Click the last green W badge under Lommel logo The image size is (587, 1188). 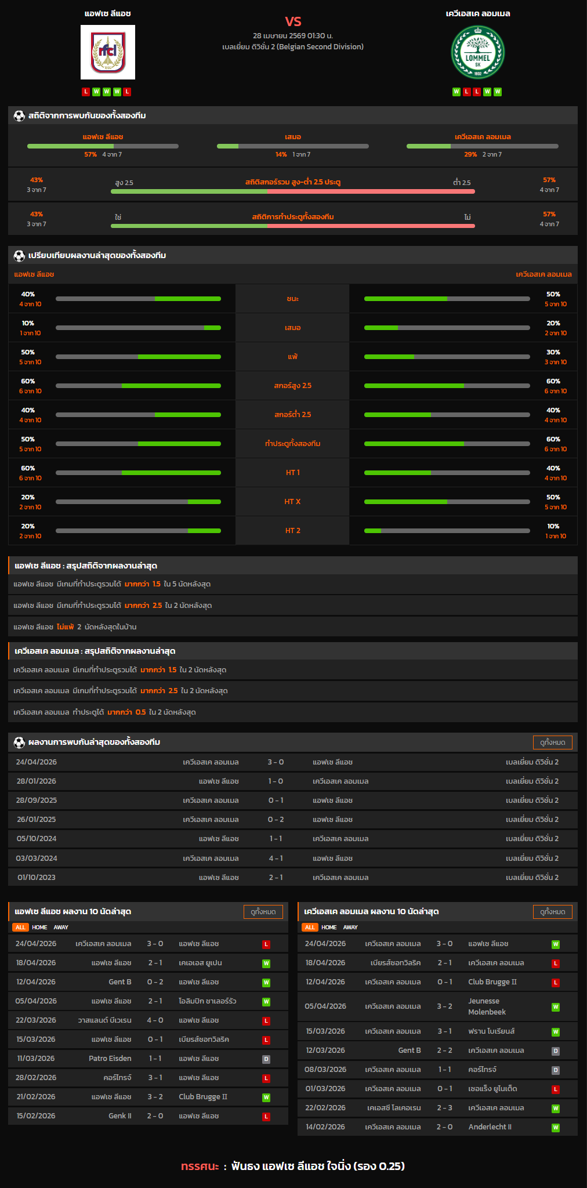(x=498, y=92)
